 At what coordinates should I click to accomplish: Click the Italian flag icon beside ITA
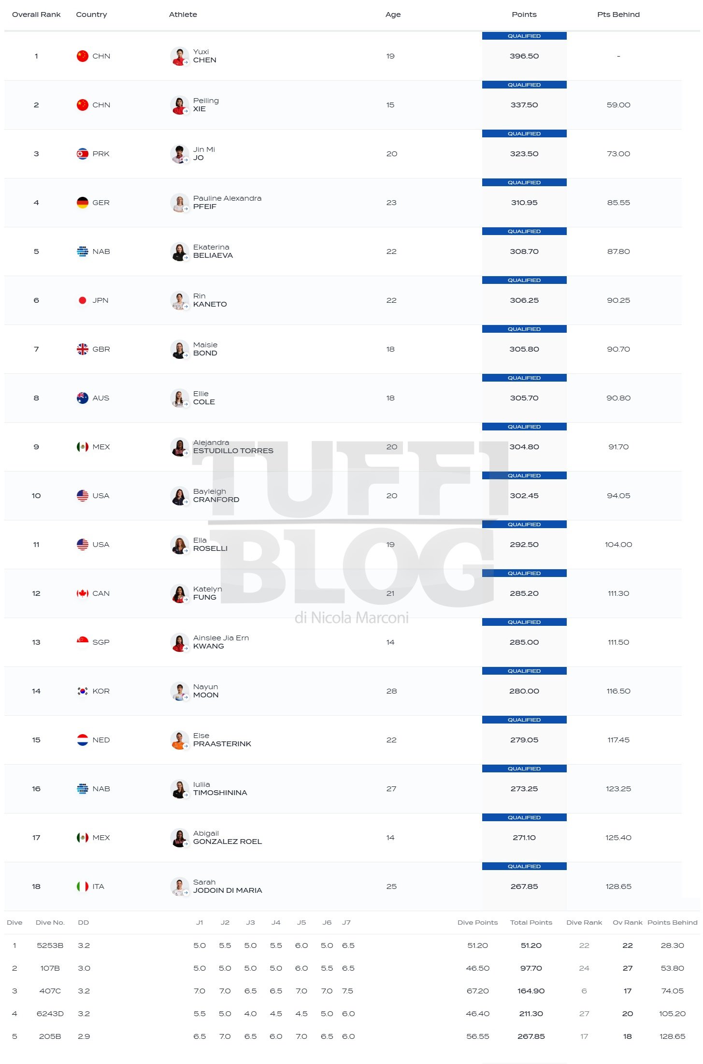[x=83, y=887]
